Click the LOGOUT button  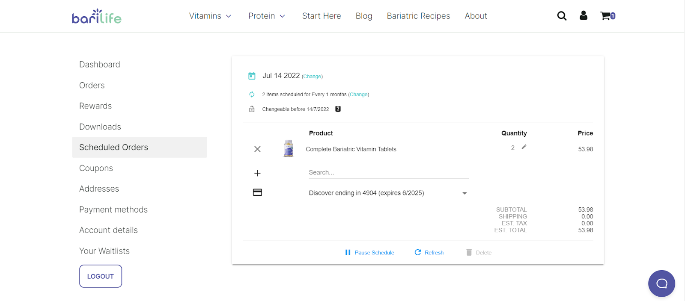coord(101,276)
